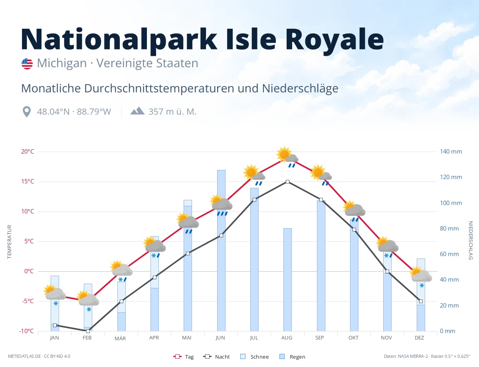Click the 'MAI' month axis label
This screenshot has height=367, width=479.
(x=187, y=337)
